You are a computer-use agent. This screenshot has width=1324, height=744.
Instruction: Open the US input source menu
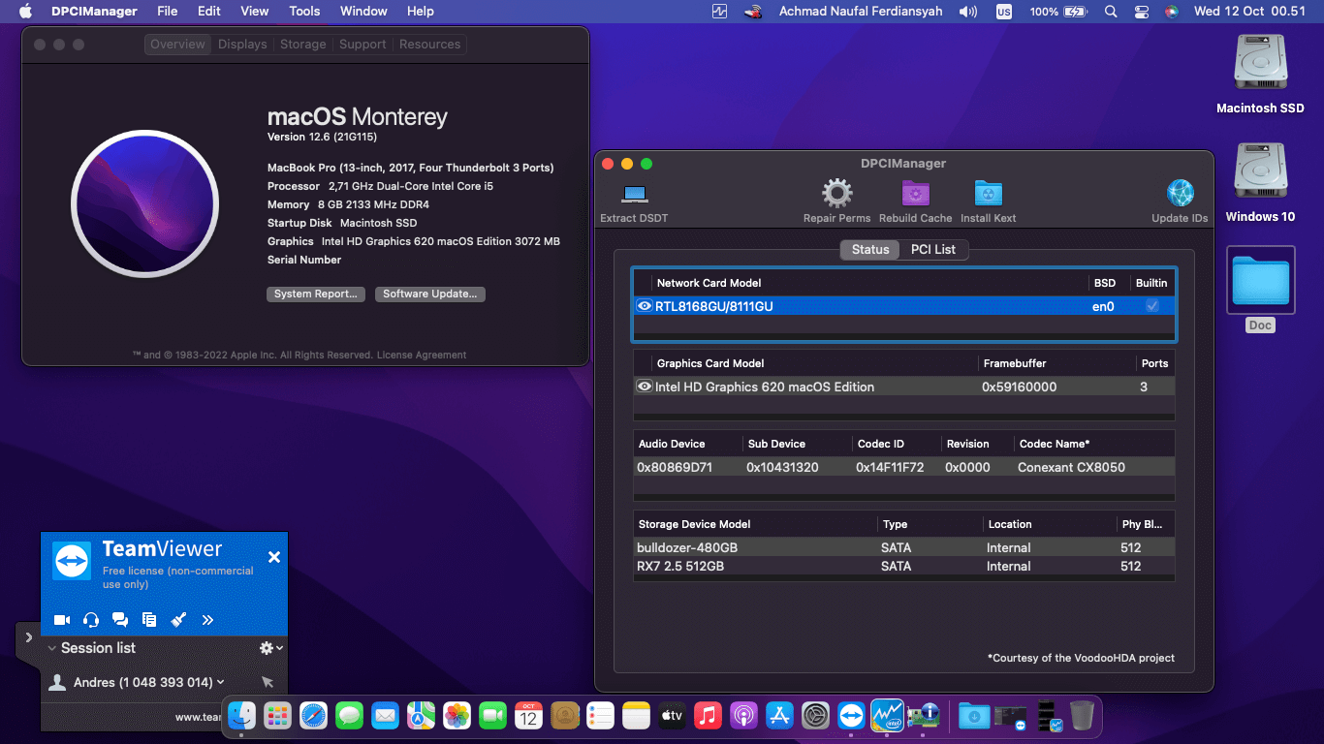point(1004,12)
